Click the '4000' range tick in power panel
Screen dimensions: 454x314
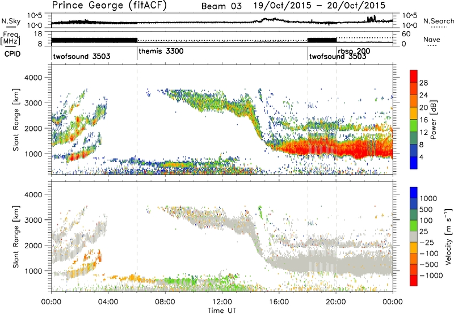pyautogui.click(x=33, y=78)
